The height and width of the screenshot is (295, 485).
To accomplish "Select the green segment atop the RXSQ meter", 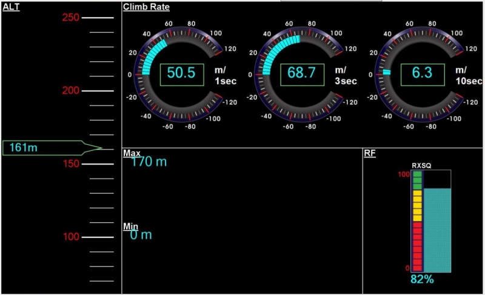I will [x=417, y=181].
